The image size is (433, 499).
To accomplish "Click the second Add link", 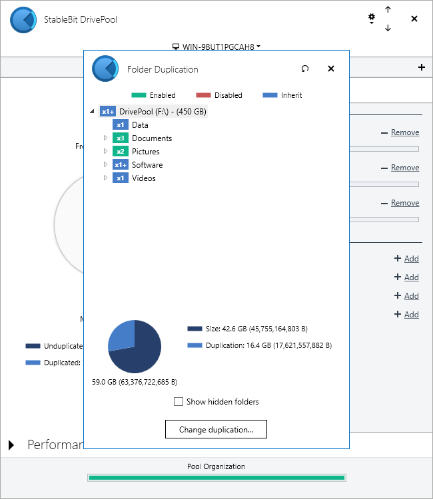I will click(411, 277).
